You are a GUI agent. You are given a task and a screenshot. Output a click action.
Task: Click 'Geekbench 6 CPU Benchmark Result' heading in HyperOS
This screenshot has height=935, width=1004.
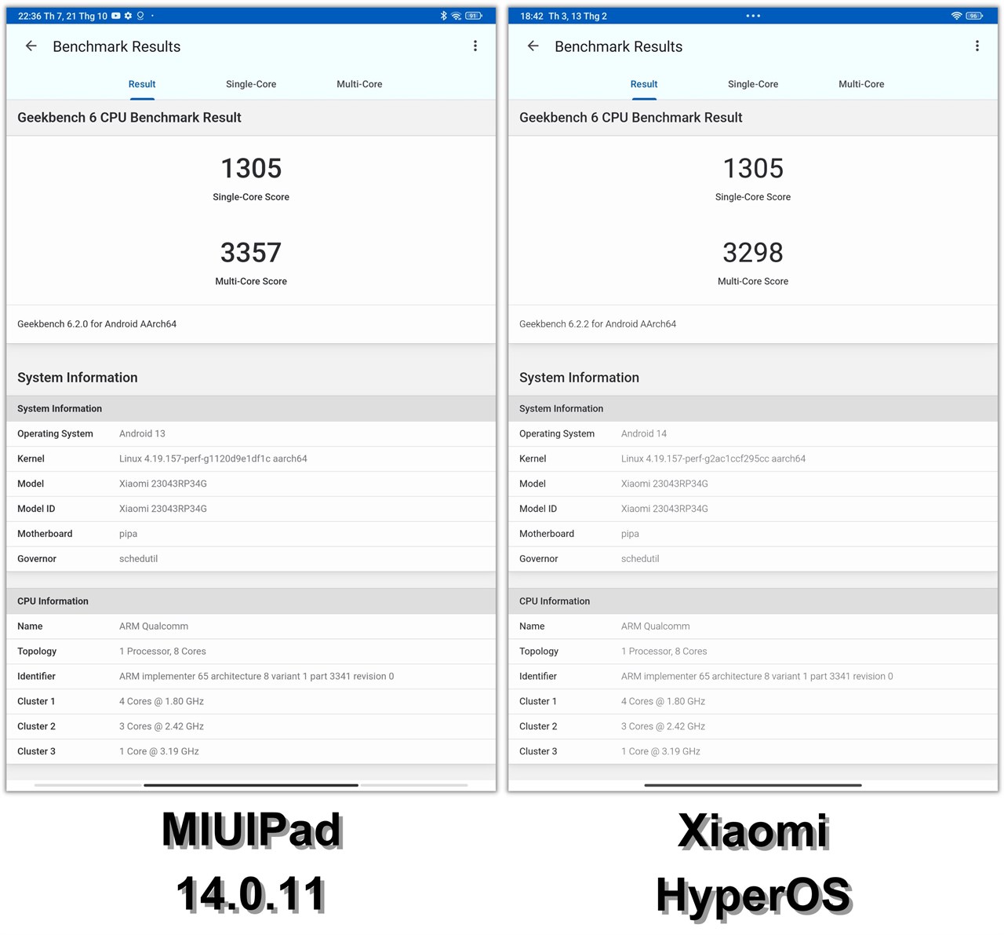tap(631, 118)
